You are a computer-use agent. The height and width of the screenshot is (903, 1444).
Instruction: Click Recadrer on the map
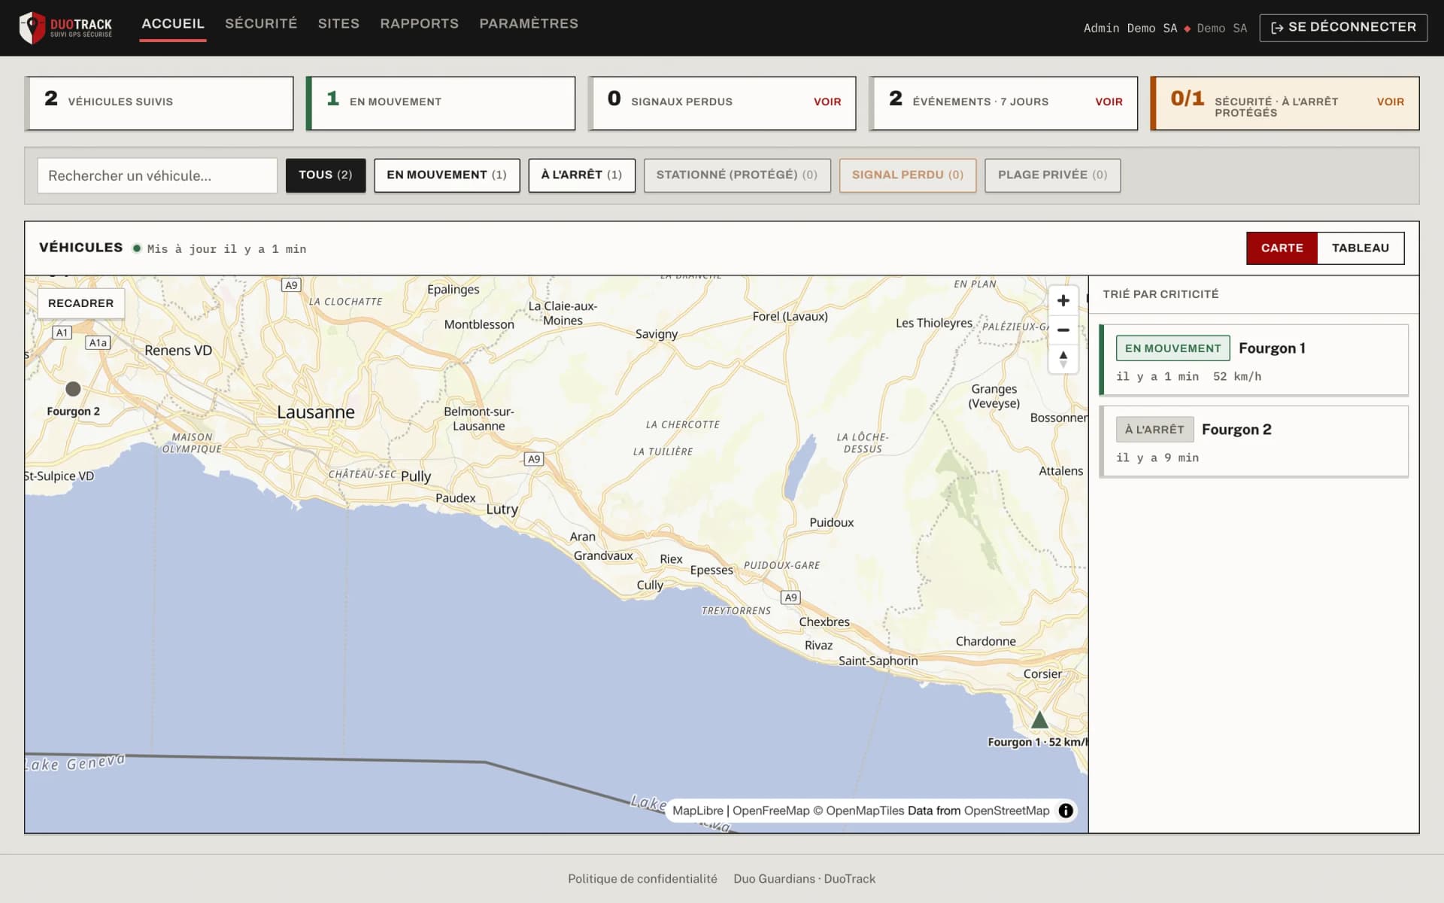81,303
